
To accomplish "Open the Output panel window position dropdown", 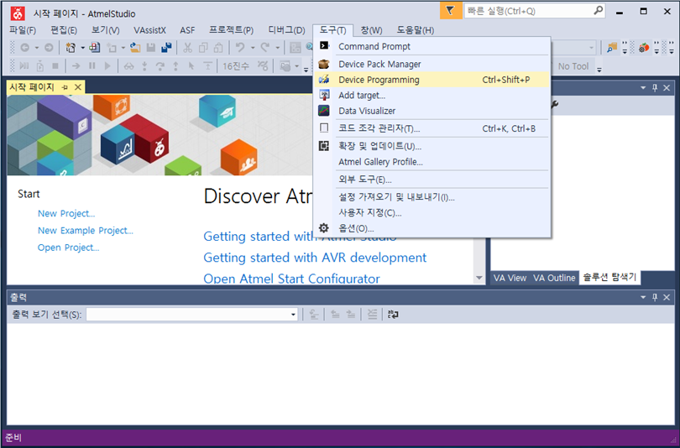I will point(643,297).
